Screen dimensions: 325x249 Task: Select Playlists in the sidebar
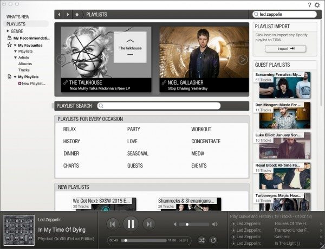[x=16, y=24]
